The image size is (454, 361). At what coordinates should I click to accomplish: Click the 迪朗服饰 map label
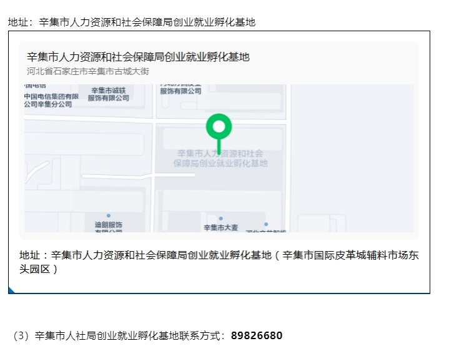pos(109,225)
